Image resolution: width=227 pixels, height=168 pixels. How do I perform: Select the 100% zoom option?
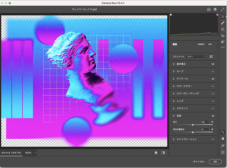coord(28,153)
